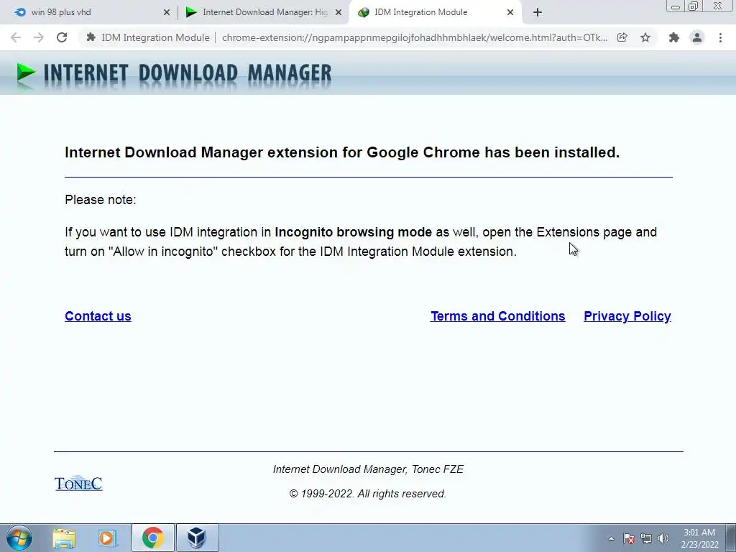Open Windows Explorer from the taskbar

click(64, 538)
